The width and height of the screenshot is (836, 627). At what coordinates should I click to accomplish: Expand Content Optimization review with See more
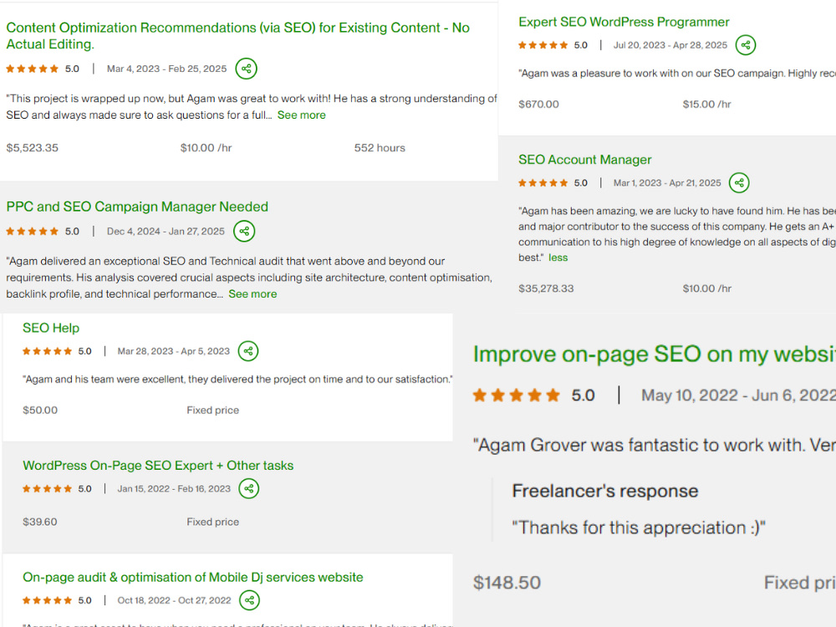301,115
